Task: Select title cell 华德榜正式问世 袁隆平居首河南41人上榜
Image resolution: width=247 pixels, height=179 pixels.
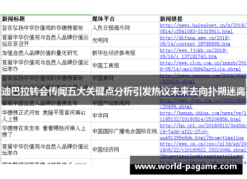Action: click(x=46, y=116)
